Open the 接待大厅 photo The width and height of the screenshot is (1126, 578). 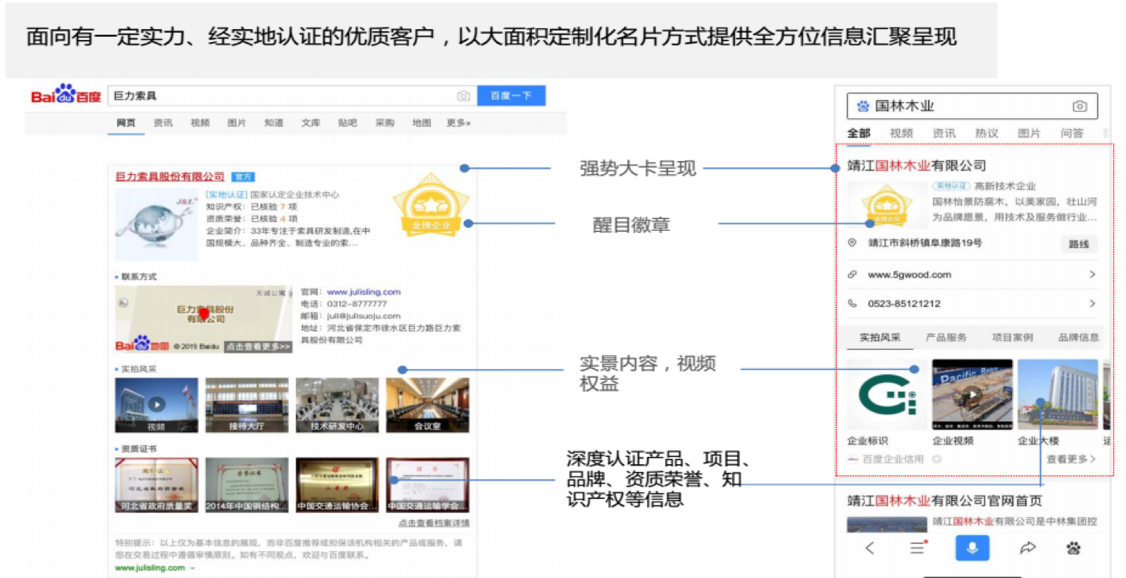tap(247, 405)
